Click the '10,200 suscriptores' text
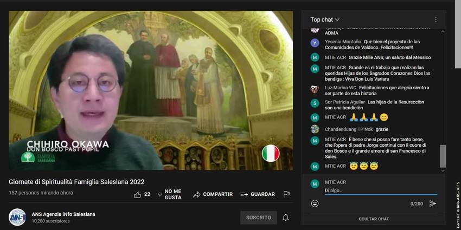 coord(50,221)
